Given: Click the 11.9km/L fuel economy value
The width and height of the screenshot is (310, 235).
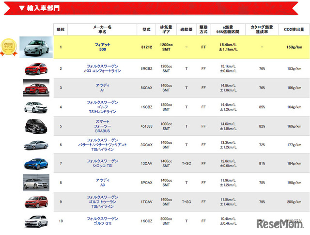Looking at the screenshot, I should (x=228, y=180).
